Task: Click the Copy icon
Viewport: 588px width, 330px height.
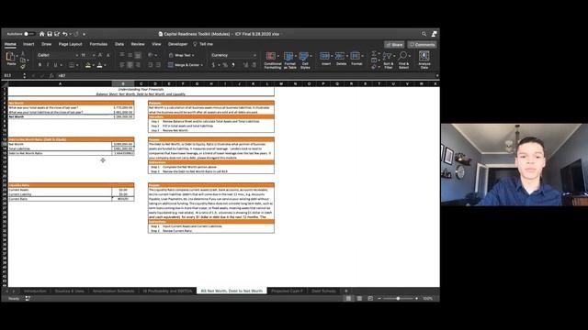Action: (x=23, y=60)
